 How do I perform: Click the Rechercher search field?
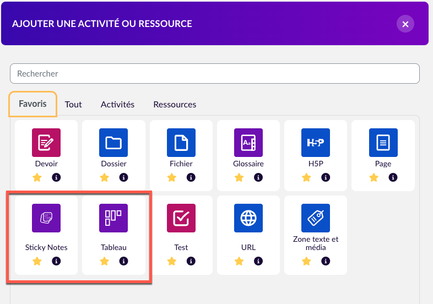[x=215, y=73]
